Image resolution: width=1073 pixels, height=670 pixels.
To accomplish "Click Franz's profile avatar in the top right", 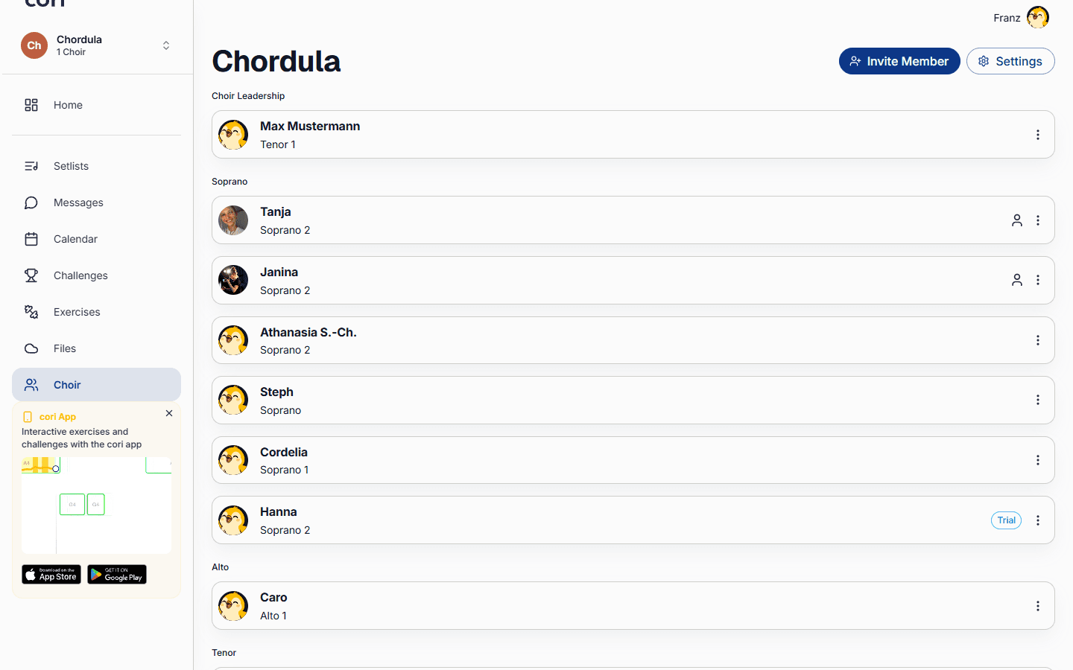I will [x=1038, y=17].
